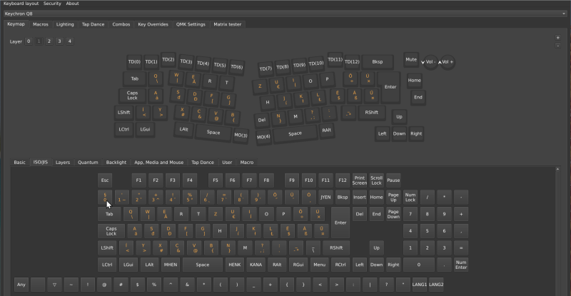Open the Keyboard layout menu

(21, 4)
